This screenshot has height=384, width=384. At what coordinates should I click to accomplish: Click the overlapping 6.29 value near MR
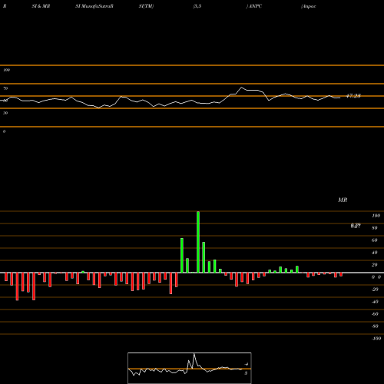point(356,226)
